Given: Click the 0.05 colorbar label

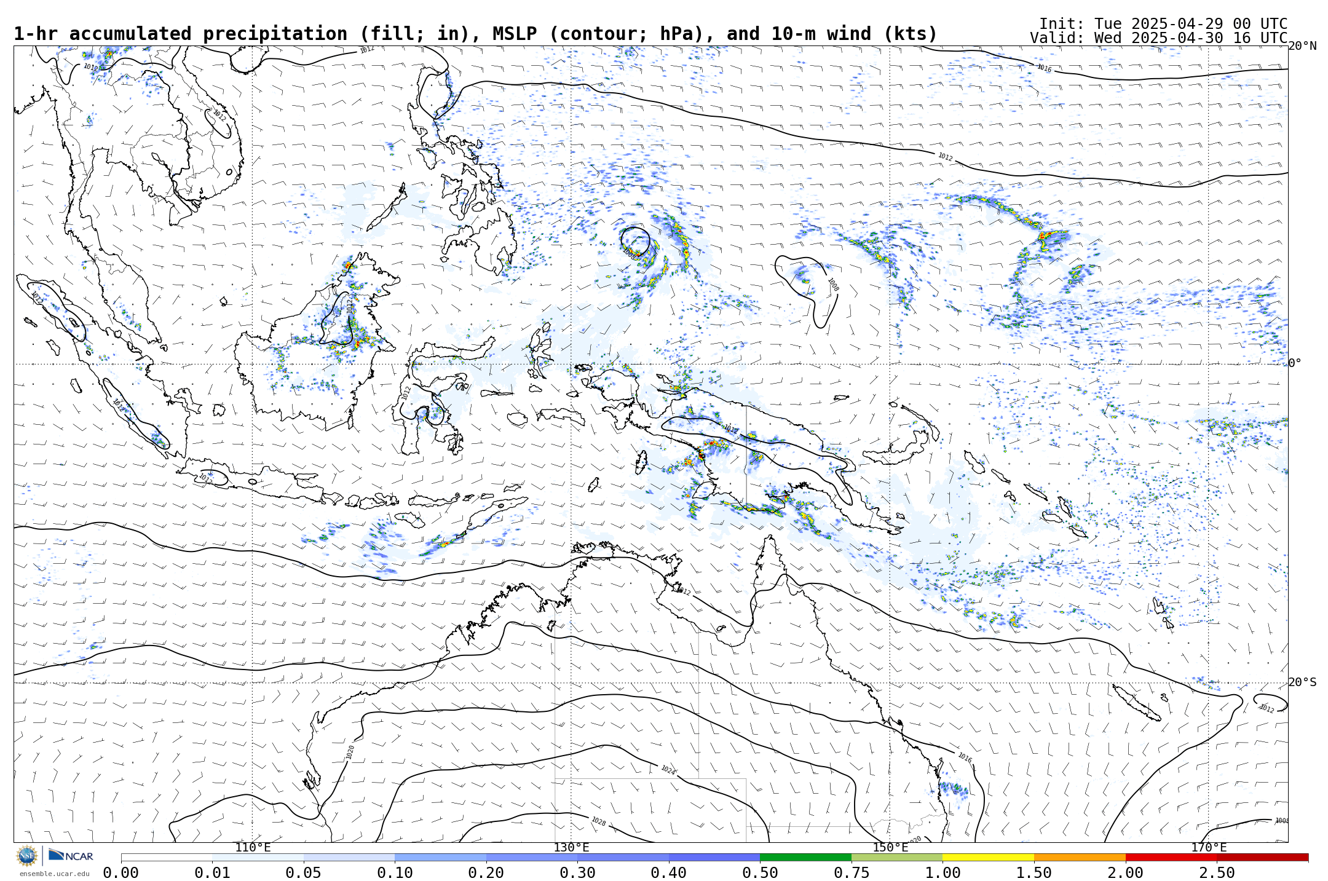Looking at the screenshot, I should (x=304, y=873).
